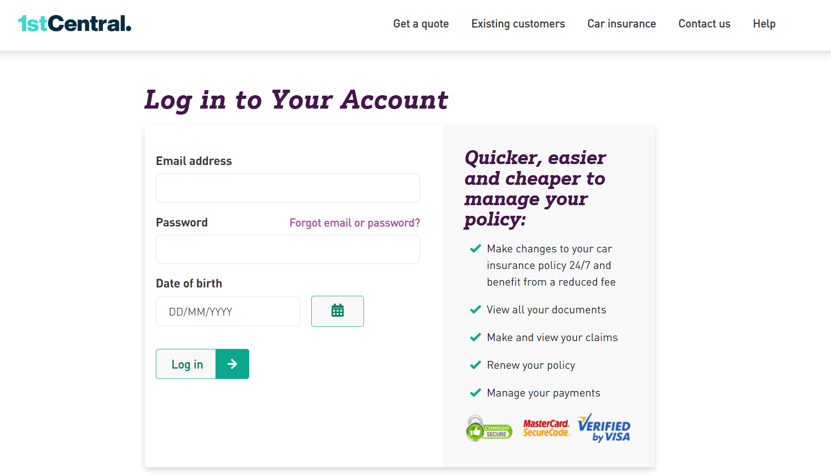Open the Get a quote menu
The image size is (831, 476).
[421, 24]
